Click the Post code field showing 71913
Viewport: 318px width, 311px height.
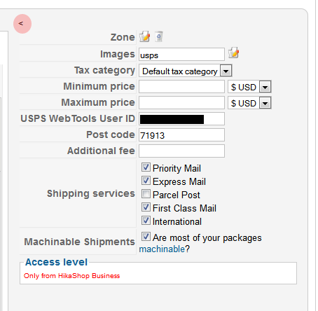point(181,135)
